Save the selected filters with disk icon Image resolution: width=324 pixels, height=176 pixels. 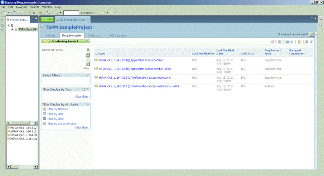(88, 50)
